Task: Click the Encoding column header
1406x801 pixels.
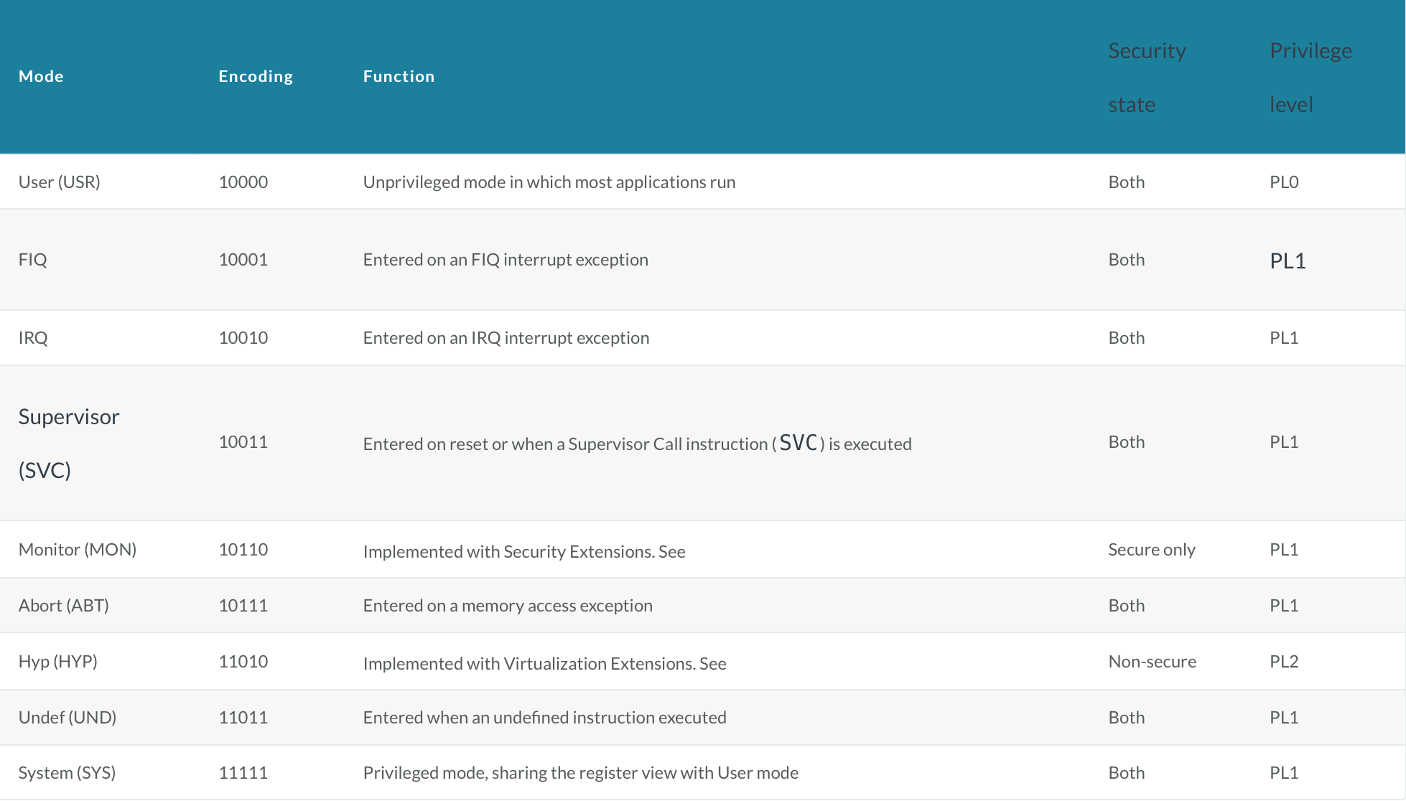Action: [x=256, y=76]
